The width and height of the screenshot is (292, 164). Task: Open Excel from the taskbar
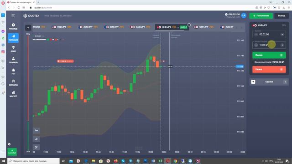[x=160, y=161]
